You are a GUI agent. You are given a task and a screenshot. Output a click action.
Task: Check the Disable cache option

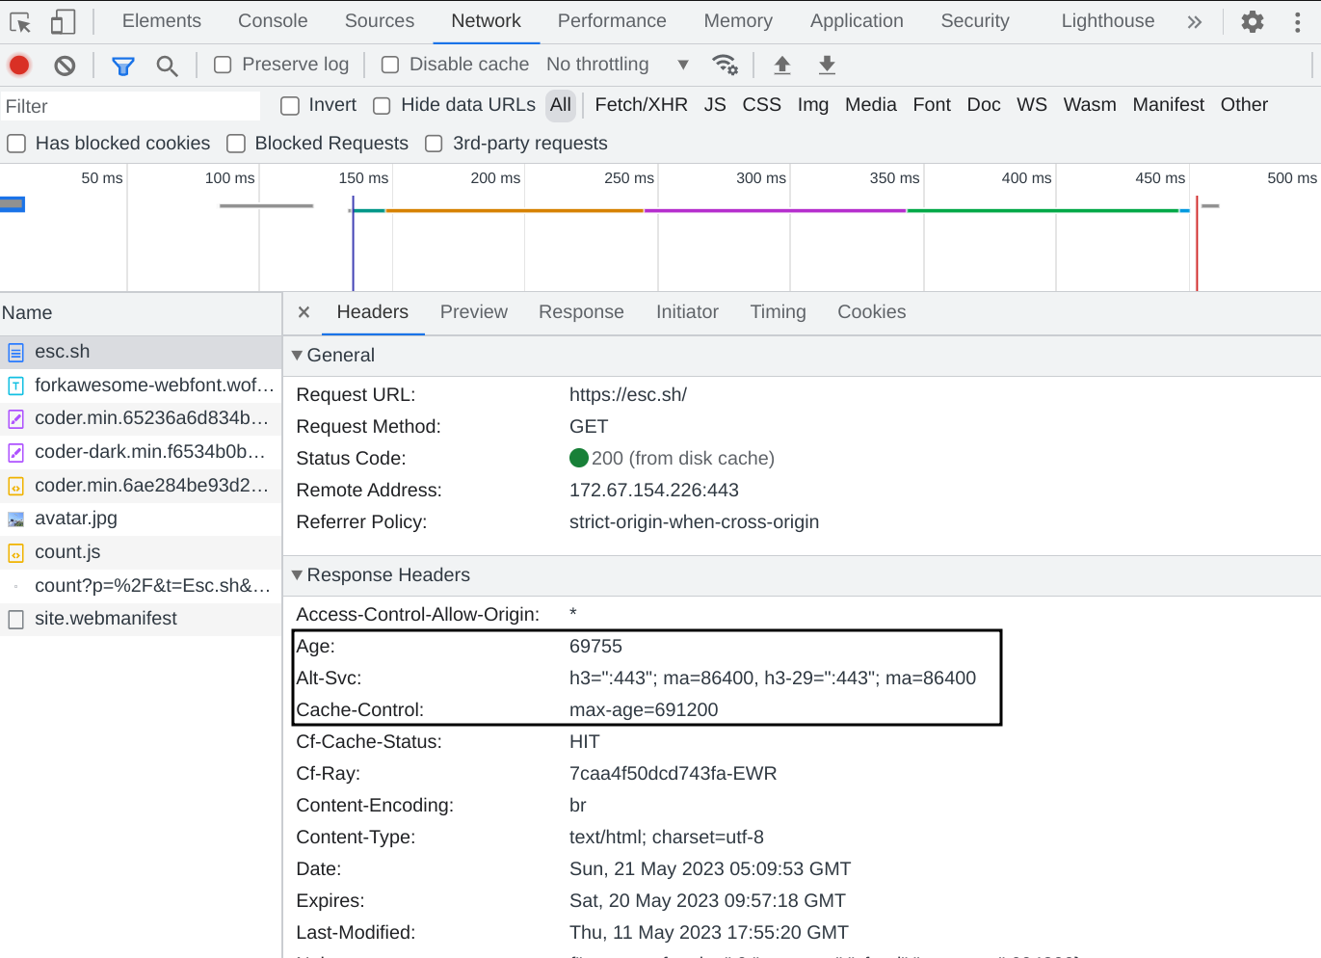390,65
